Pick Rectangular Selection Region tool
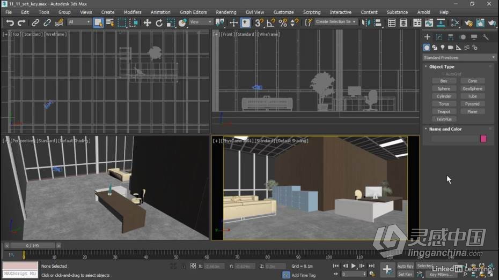The height and width of the screenshot is (280, 499). point(122,22)
